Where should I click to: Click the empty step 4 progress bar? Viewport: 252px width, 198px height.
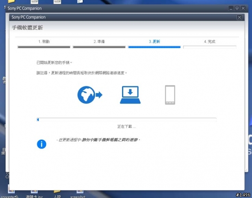[x=210, y=47]
